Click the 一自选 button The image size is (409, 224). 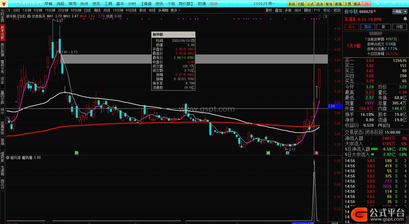pos(397,12)
